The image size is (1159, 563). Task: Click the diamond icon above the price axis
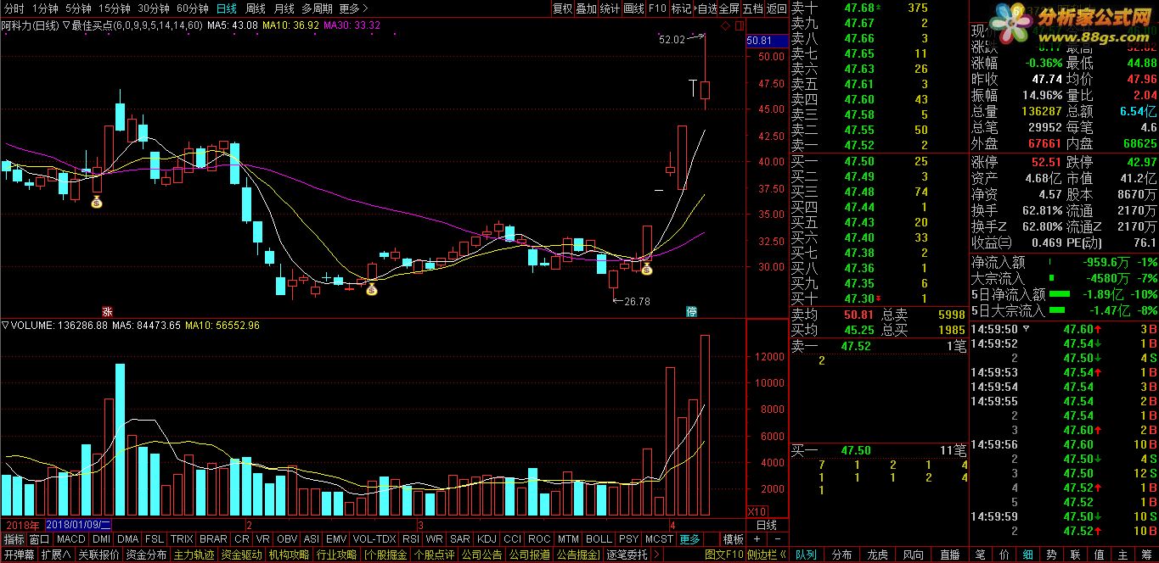[x=727, y=27]
